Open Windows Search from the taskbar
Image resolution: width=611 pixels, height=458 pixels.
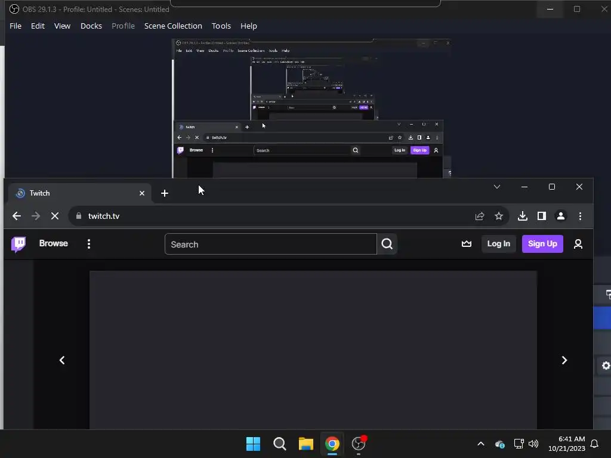(280, 444)
